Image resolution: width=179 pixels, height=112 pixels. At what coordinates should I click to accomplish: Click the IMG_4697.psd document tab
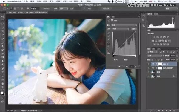28,13
